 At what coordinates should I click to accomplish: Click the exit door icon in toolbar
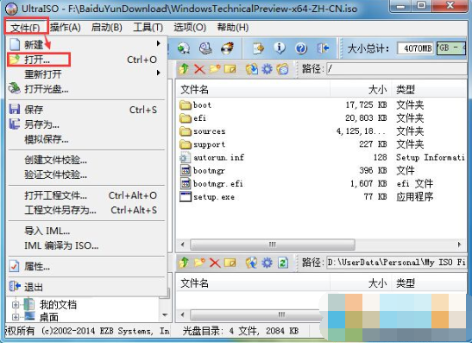click(323, 48)
